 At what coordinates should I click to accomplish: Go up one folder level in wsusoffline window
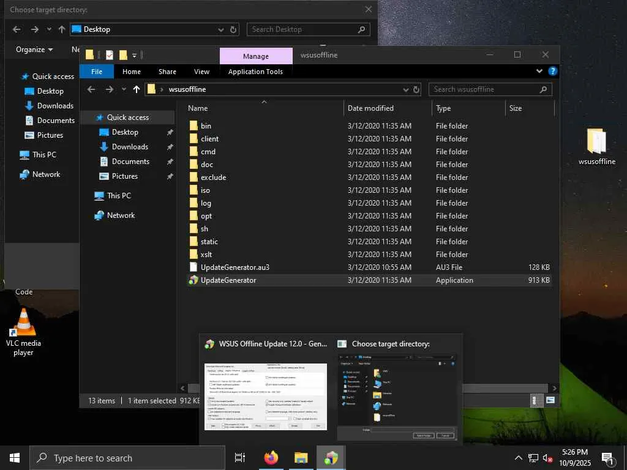click(x=137, y=89)
